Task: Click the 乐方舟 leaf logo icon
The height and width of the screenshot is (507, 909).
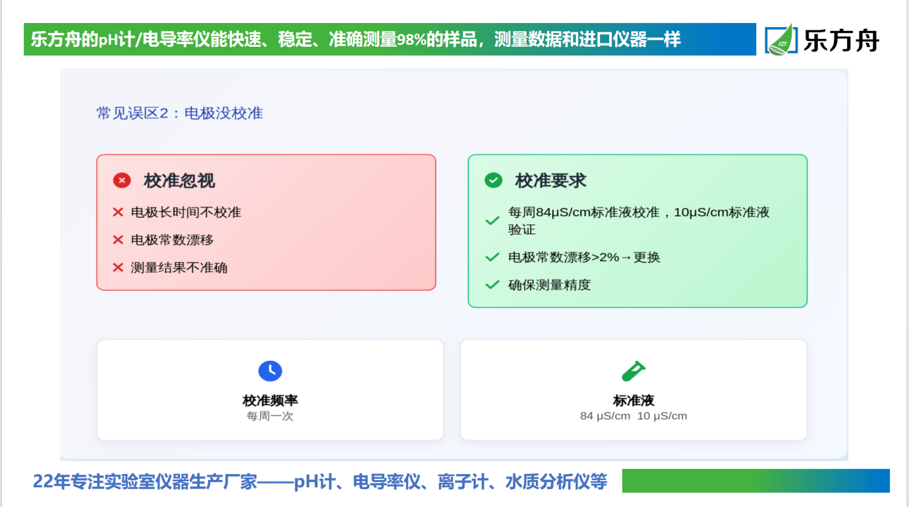Action: click(x=781, y=40)
